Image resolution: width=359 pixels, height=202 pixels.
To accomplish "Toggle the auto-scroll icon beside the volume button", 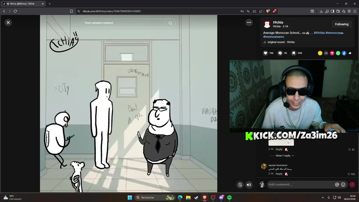I will (x=240, y=185).
